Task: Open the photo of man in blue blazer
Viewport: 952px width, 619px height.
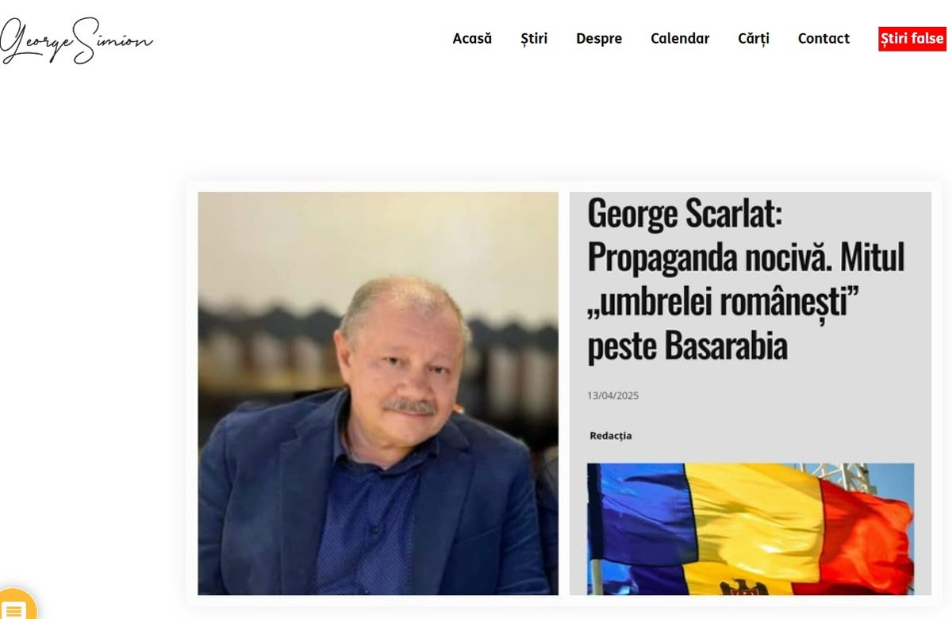Action: tap(378, 393)
